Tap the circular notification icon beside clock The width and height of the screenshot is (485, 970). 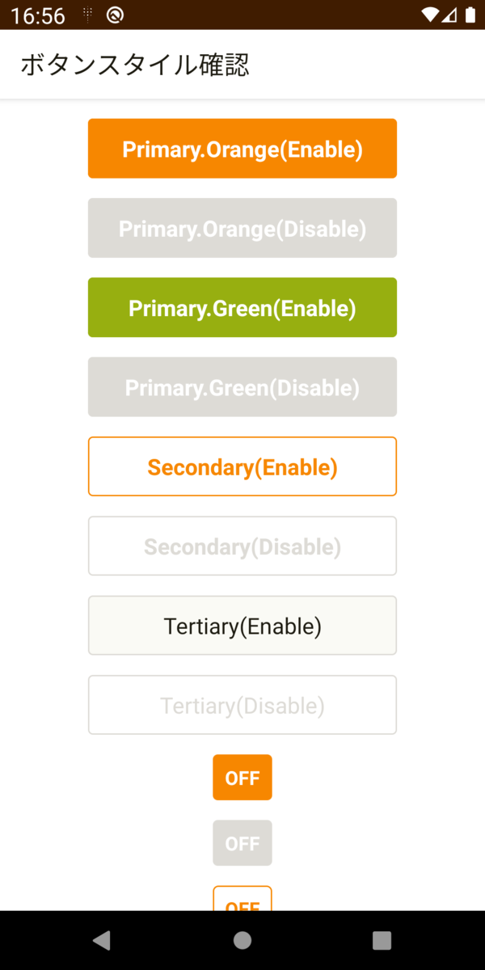[115, 15]
